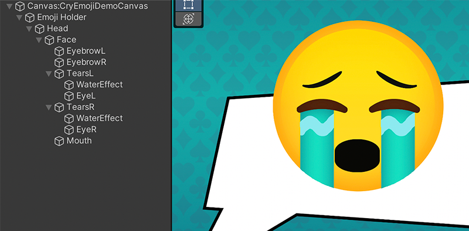
Task: Click cube icon of WaterEffect under TearsR
Action: 69,118
